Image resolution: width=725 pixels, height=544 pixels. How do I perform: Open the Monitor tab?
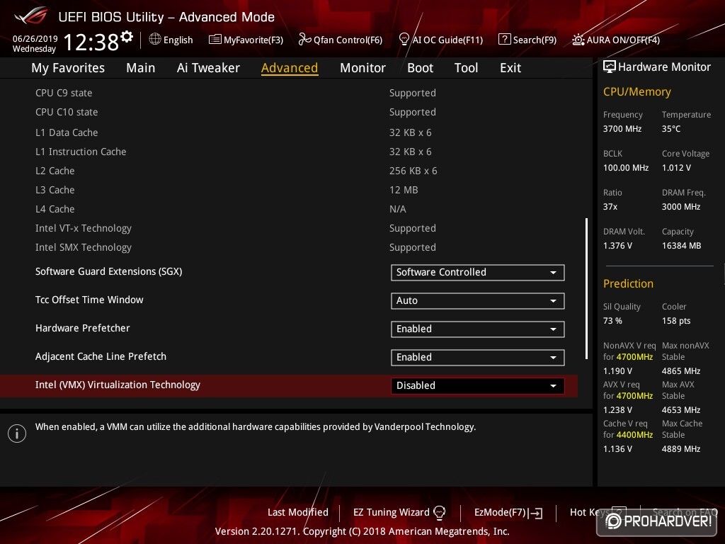pos(362,68)
